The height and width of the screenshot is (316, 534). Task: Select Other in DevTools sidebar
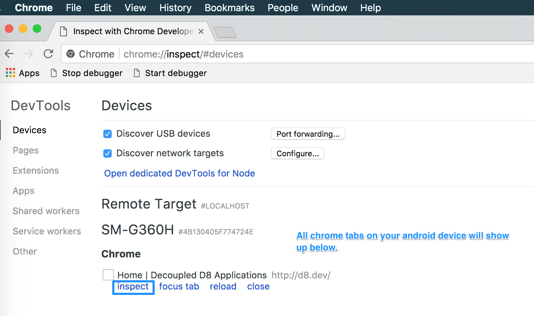click(25, 251)
